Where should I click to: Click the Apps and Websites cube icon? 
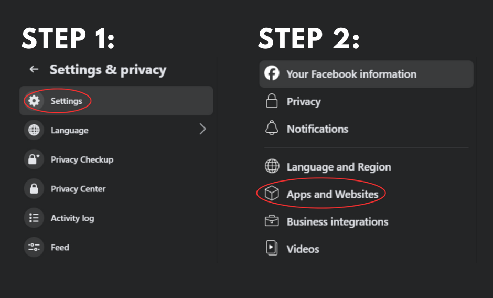[272, 194]
